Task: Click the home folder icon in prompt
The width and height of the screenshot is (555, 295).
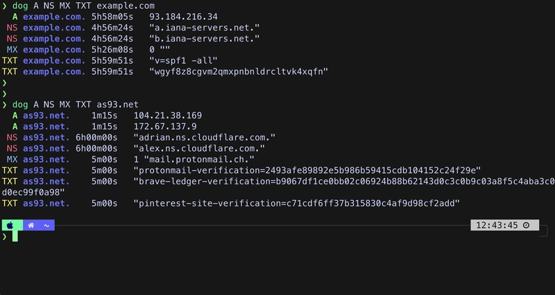Action: tap(30, 225)
